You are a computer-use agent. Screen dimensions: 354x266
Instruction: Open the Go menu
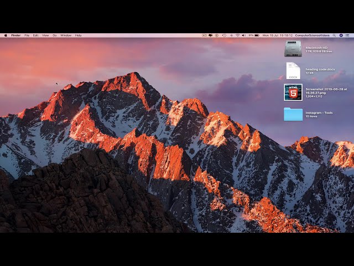pyautogui.click(x=54, y=35)
